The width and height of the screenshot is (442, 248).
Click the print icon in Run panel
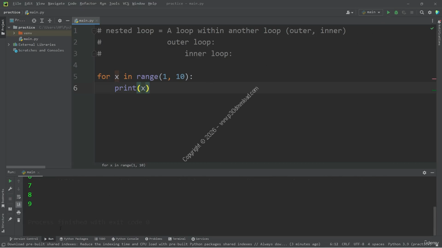pyautogui.click(x=19, y=213)
